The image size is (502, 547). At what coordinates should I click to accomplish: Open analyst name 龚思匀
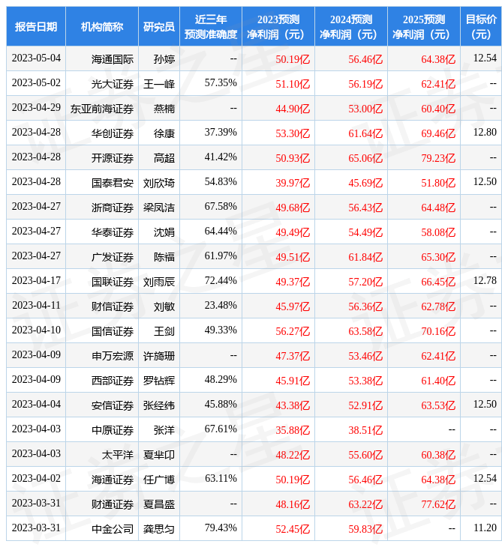tap(159, 528)
